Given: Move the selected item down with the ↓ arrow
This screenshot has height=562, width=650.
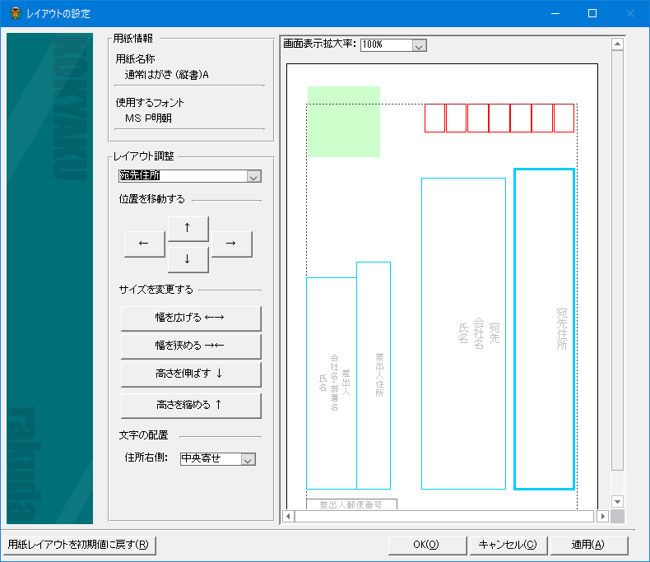Looking at the screenshot, I should coord(188,260).
